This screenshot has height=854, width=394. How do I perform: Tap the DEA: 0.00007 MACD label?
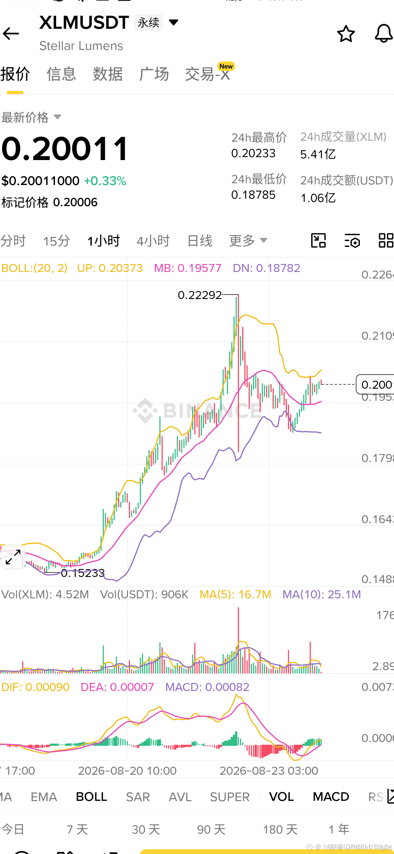tap(117, 687)
